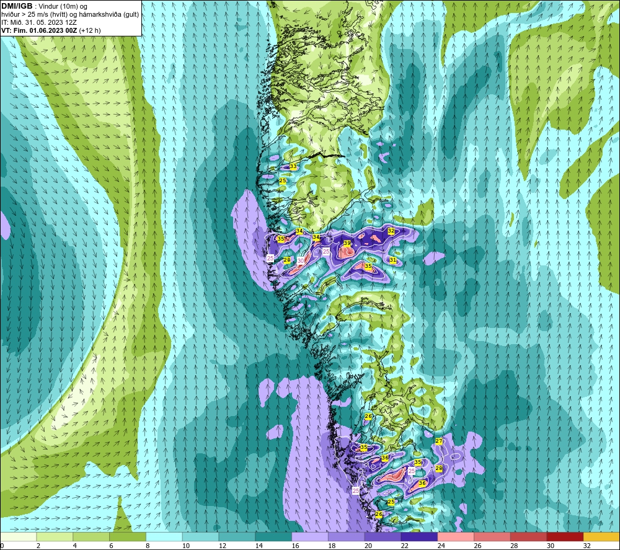Click legend scale tick number 4
620x550 pixels.
(75, 546)
